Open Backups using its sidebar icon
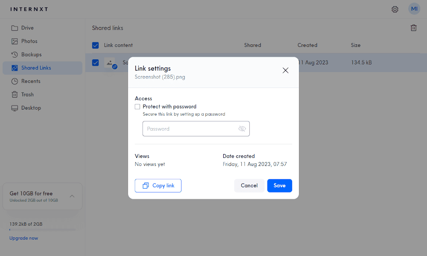427x256 pixels. 15,54
